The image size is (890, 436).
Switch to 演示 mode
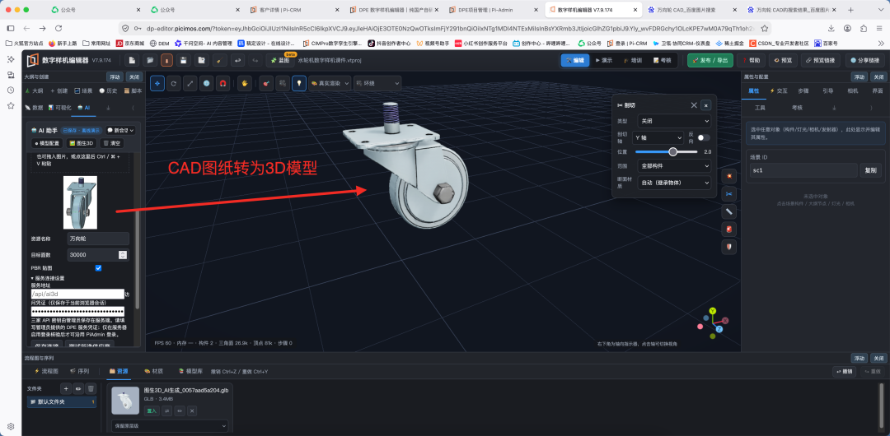[603, 60]
